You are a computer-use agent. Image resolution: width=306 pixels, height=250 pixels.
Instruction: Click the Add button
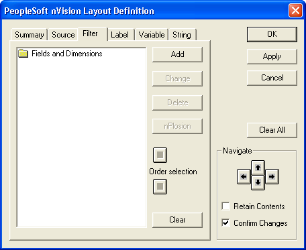177,54
